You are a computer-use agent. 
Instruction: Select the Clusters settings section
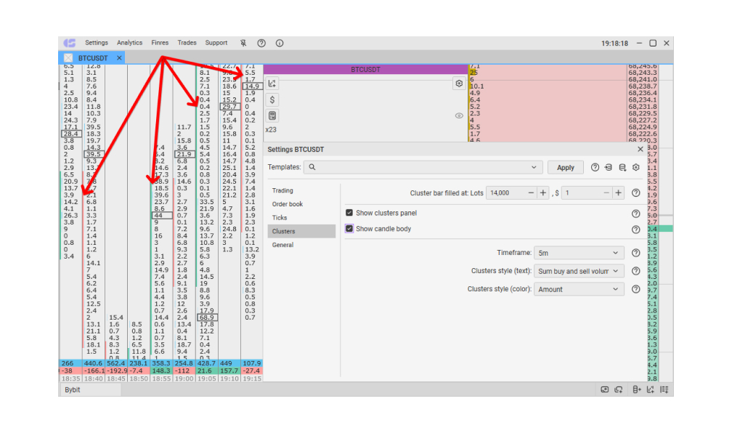[x=301, y=231]
